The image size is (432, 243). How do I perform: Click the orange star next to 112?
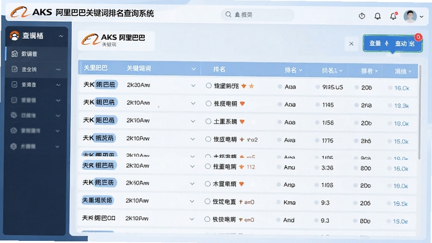pyautogui.click(x=241, y=167)
